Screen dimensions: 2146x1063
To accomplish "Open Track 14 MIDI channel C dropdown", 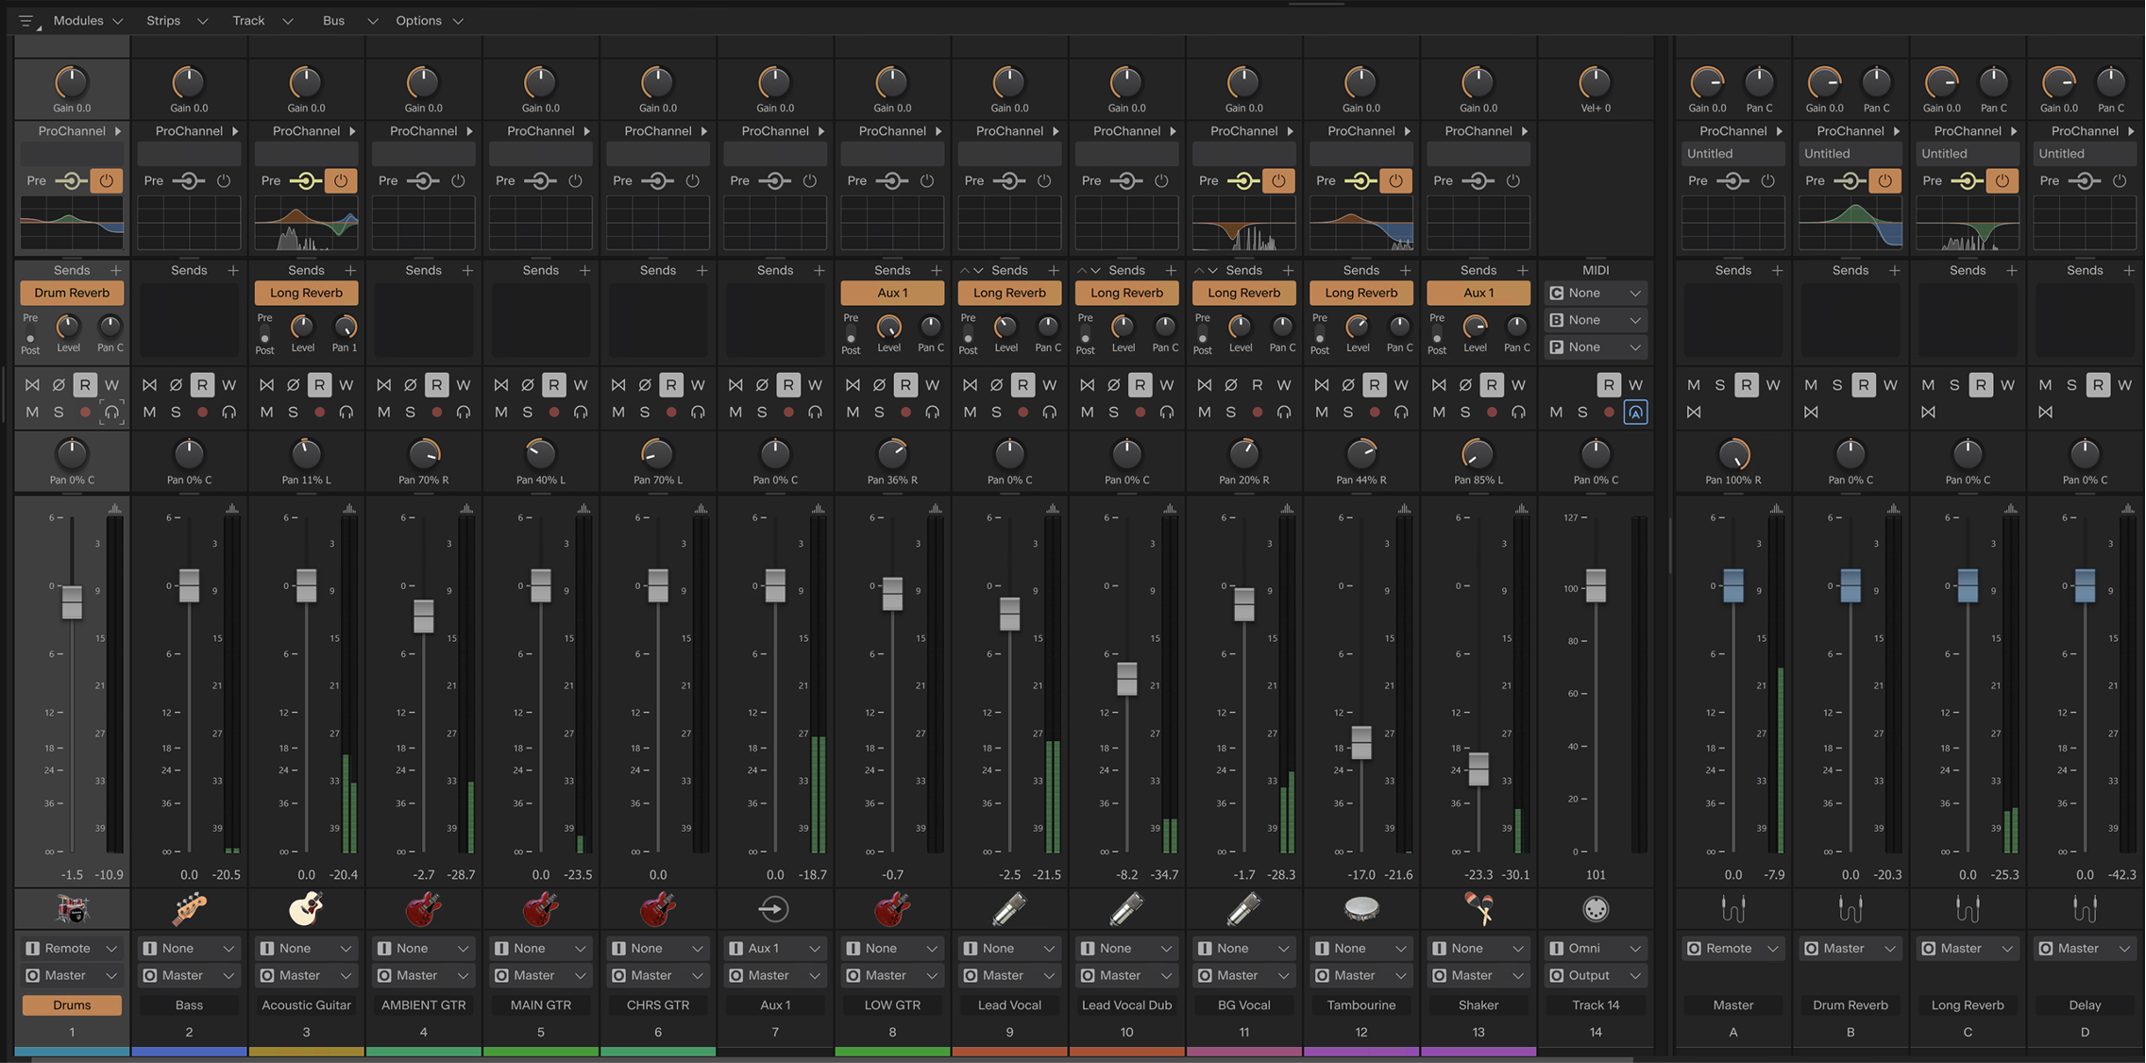I will click(1596, 293).
